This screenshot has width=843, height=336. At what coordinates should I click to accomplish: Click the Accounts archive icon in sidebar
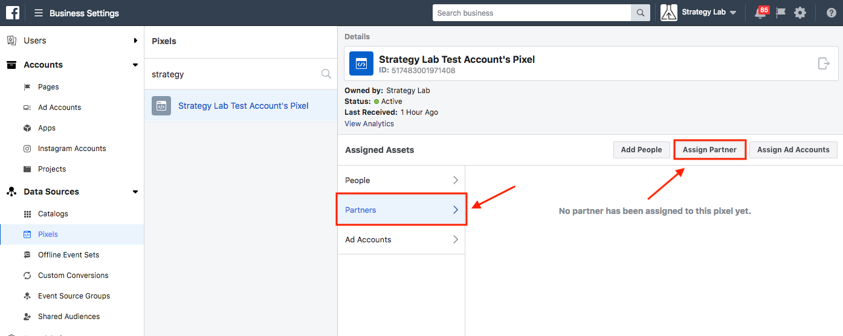click(x=11, y=65)
